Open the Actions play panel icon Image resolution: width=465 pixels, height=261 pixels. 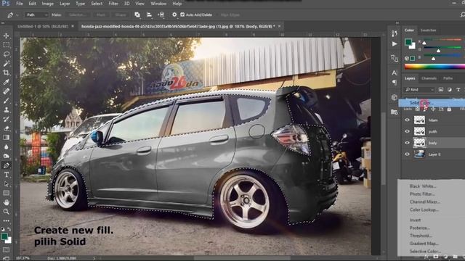(394, 44)
